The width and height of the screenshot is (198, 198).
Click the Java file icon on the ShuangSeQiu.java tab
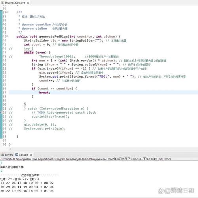tap(2, 3)
